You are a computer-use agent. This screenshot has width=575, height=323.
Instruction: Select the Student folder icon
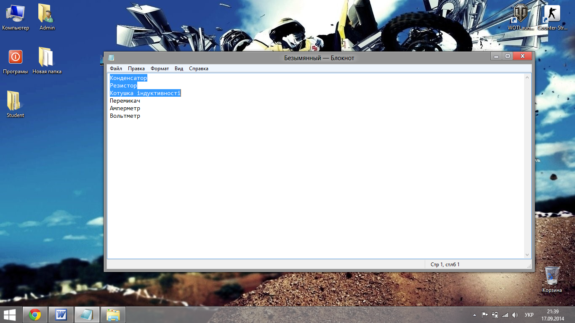pyautogui.click(x=16, y=105)
